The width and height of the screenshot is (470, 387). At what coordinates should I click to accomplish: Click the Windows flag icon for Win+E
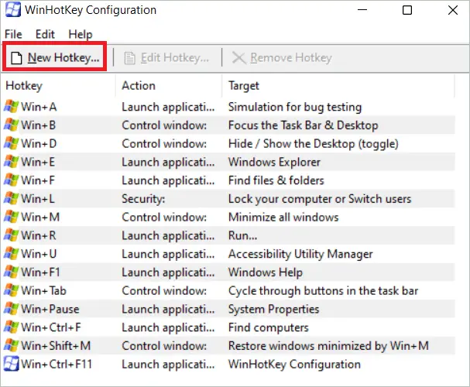pos(11,162)
